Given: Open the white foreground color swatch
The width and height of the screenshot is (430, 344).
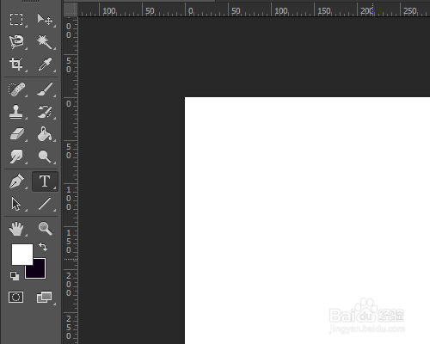Looking at the screenshot, I should point(22,255).
